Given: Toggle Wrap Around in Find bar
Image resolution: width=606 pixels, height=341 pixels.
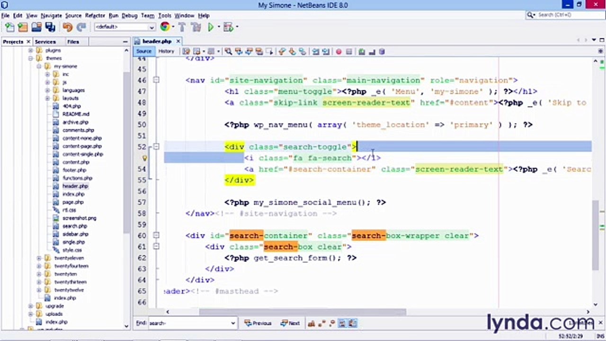Looking at the screenshot, I should (353, 323).
